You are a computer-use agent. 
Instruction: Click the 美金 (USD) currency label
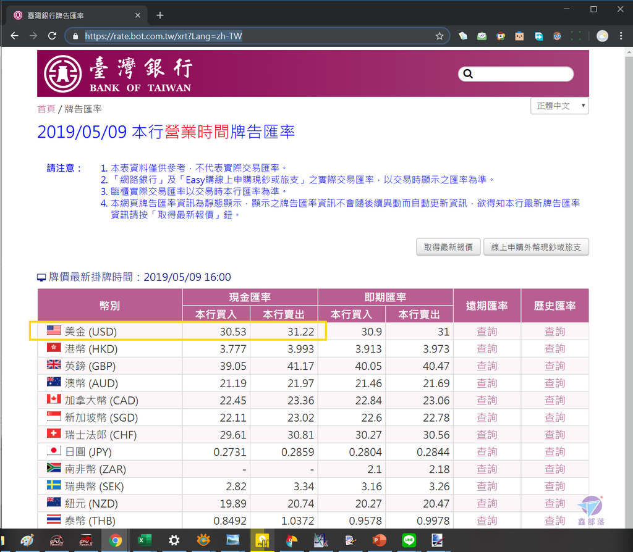pyautogui.click(x=91, y=332)
